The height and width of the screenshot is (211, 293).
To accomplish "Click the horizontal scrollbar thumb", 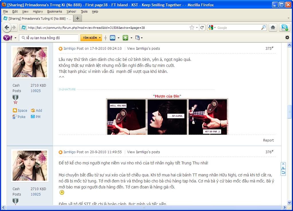I will [143, 208].
